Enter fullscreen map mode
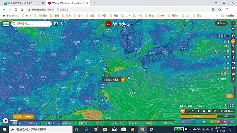This screenshot has height=133, width=237. [x=231, y=106]
